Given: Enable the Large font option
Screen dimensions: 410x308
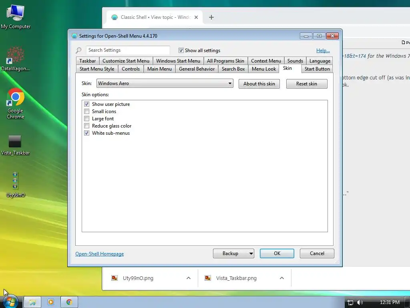Looking at the screenshot, I should pyautogui.click(x=86, y=119).
